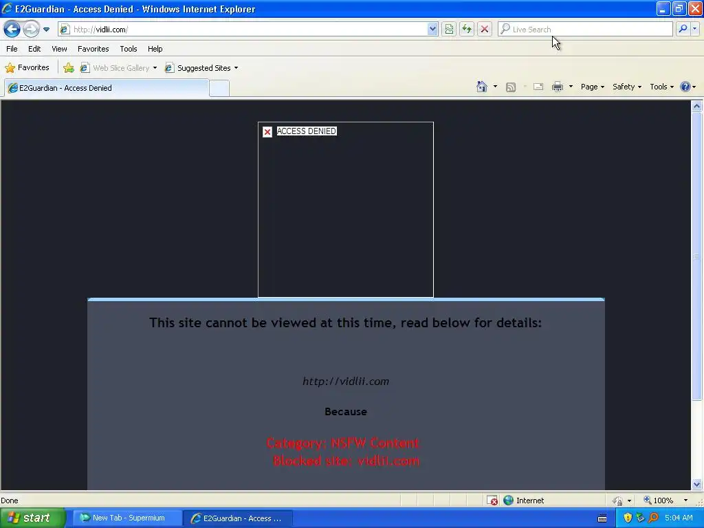This screenshot has height=528, width=704.
Task: Open the Favorites star button
Action: tap(27, 68)
